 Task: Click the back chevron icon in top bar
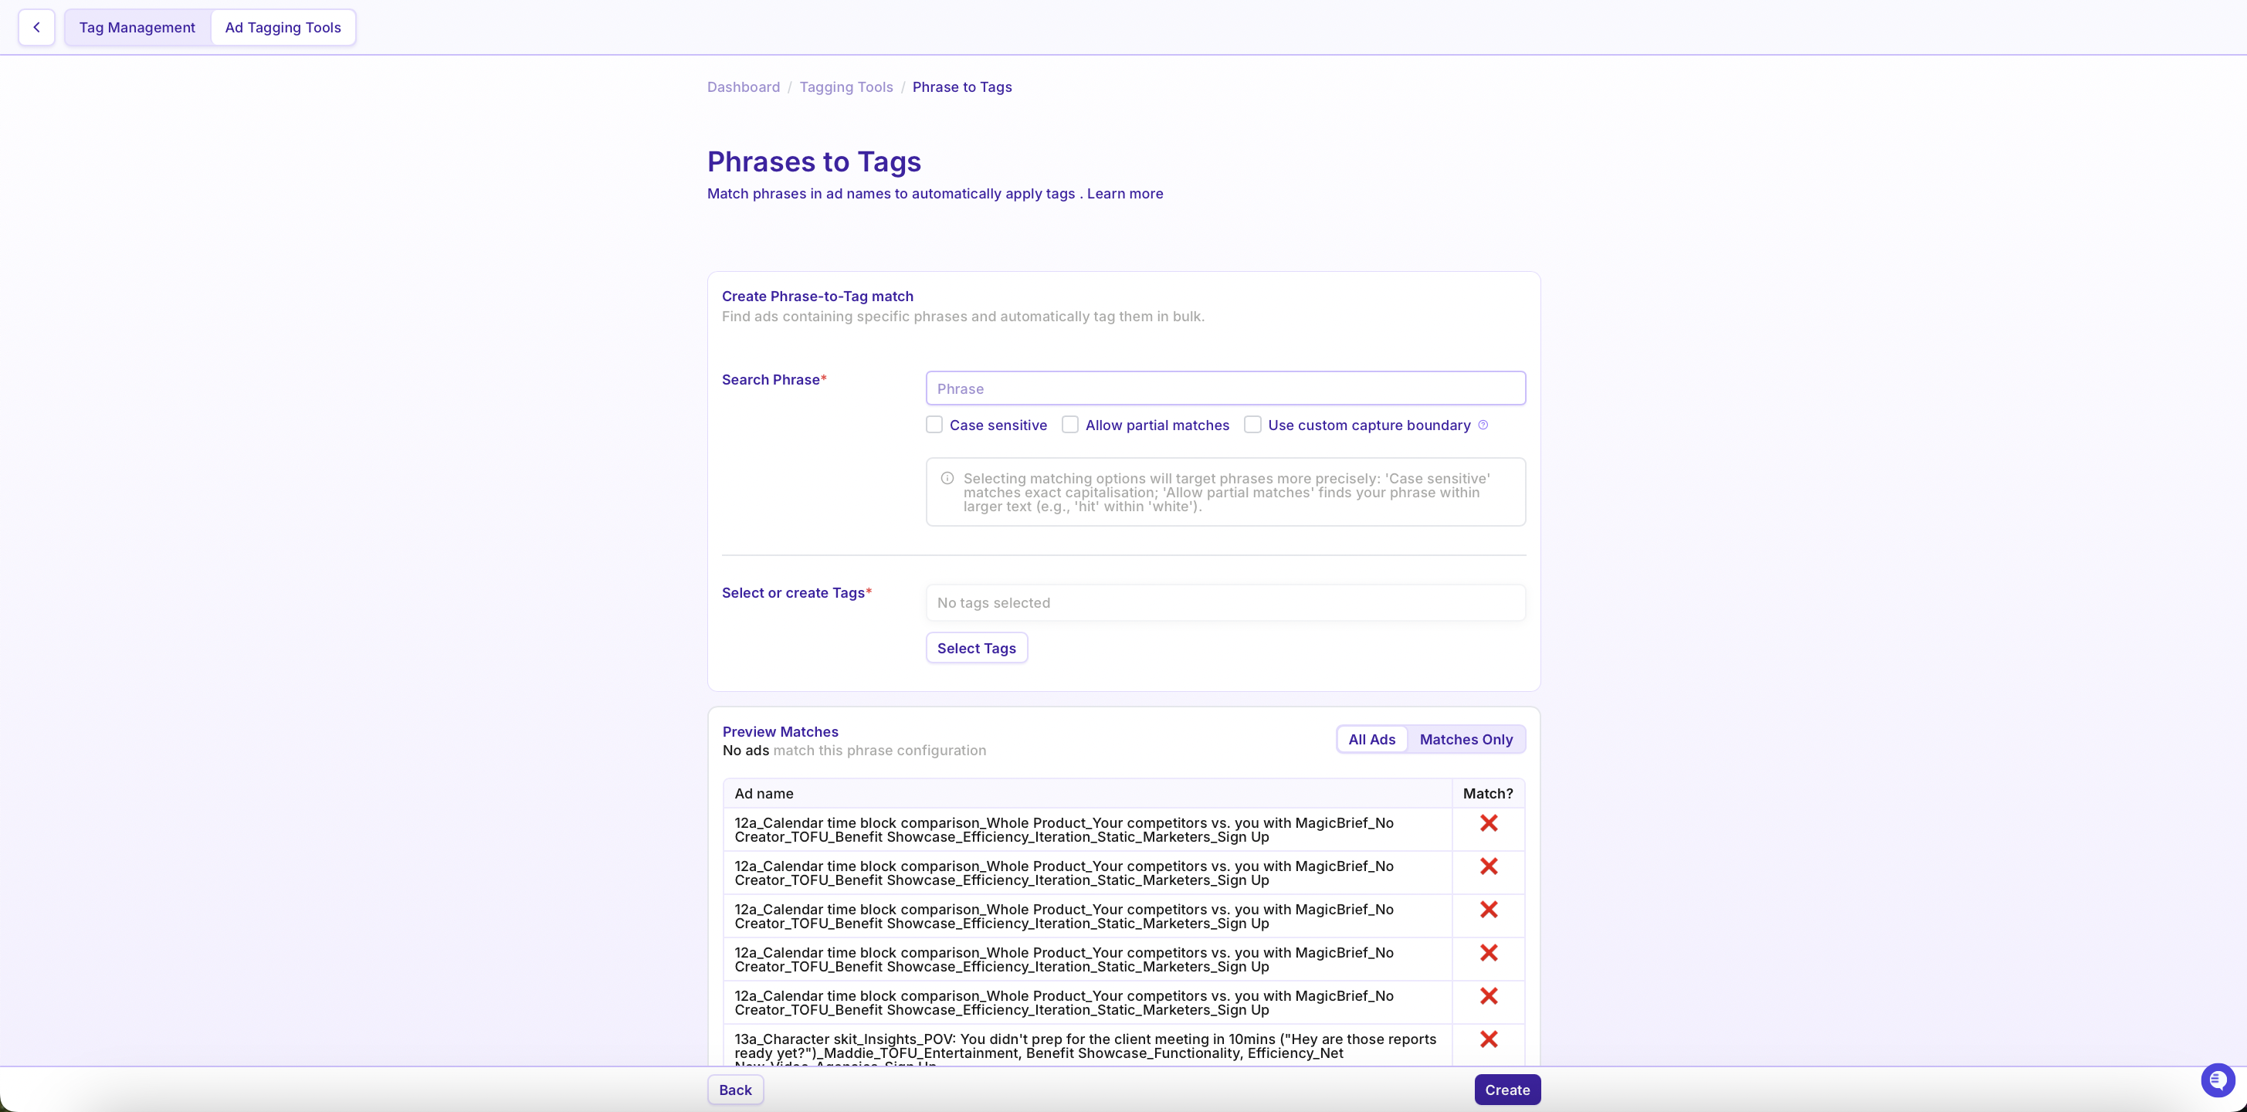(36, 27)
